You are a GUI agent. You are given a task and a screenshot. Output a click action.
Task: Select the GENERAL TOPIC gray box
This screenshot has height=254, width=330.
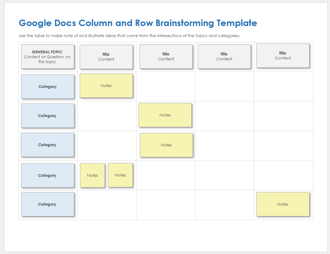pyautogui.click(x=48, y=56)
